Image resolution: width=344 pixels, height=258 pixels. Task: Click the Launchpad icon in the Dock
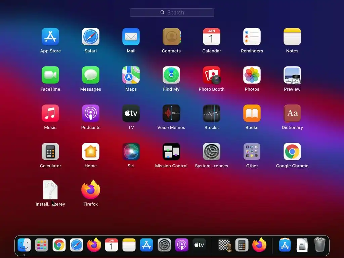[x=42, y=245]
